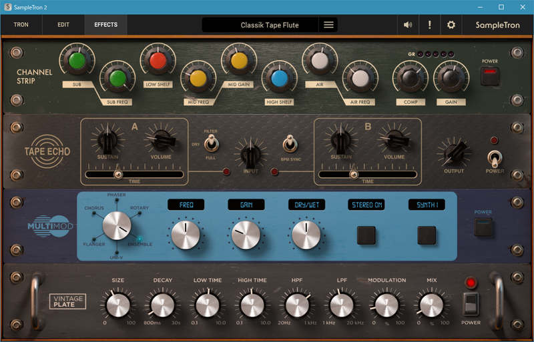The height and width of the screenshot is (342, 534).
Task: Click the FREQ display label
Action: [186, 205]
